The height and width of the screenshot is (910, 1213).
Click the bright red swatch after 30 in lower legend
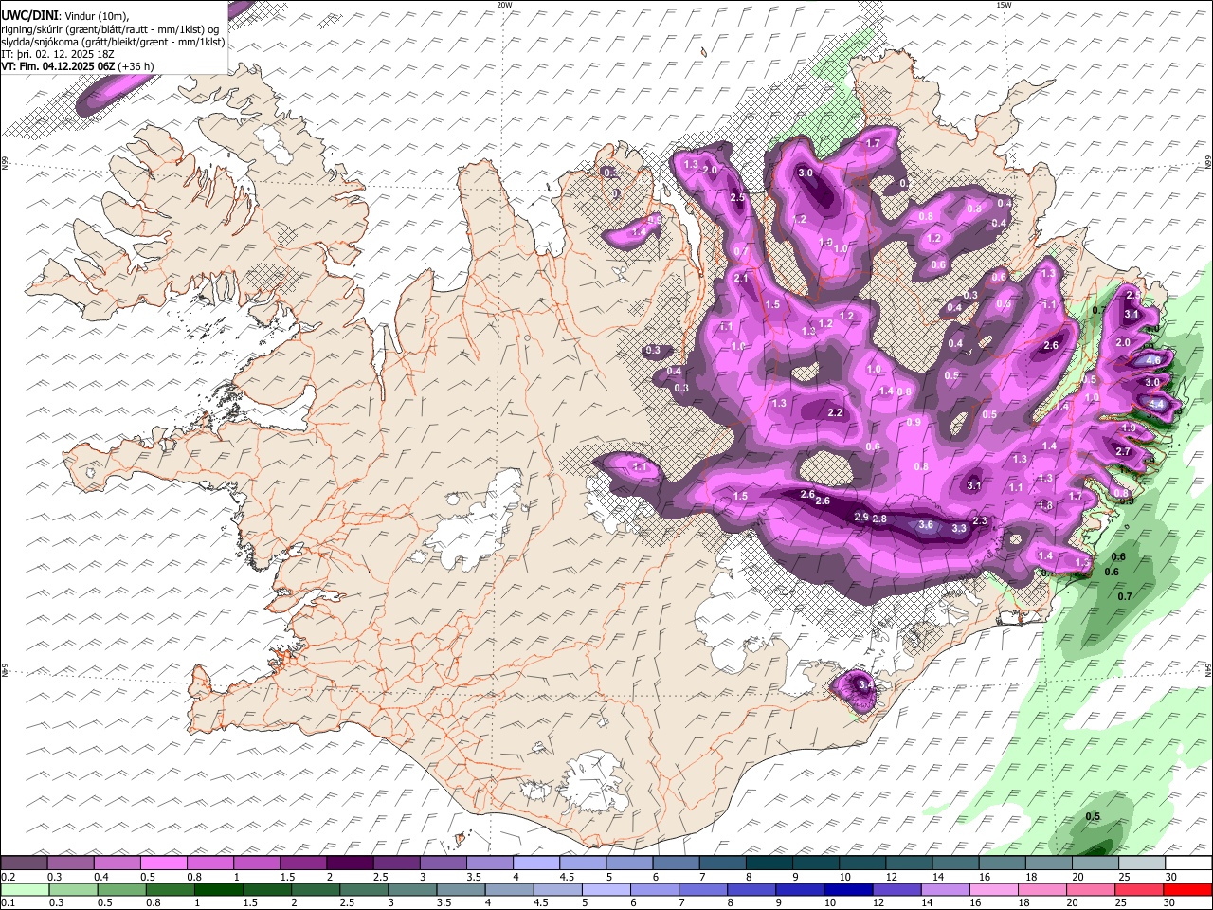pos(1186,890)
